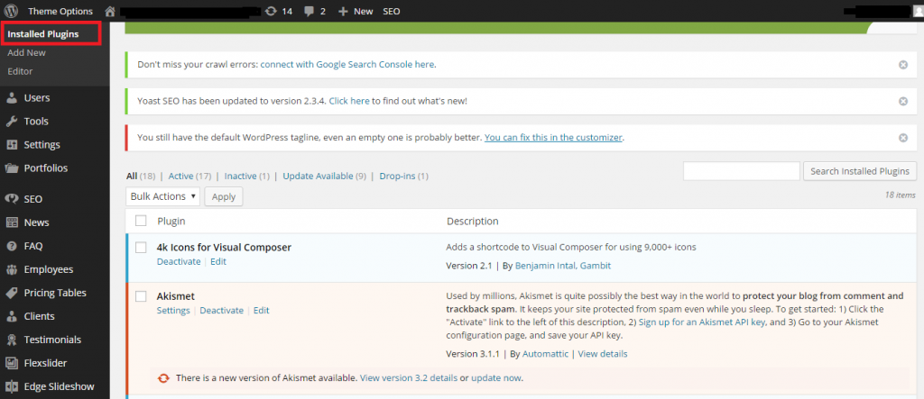
Task: Tick the 4k Icons for Visual Composer checkbox
Action: pos(141,247)
